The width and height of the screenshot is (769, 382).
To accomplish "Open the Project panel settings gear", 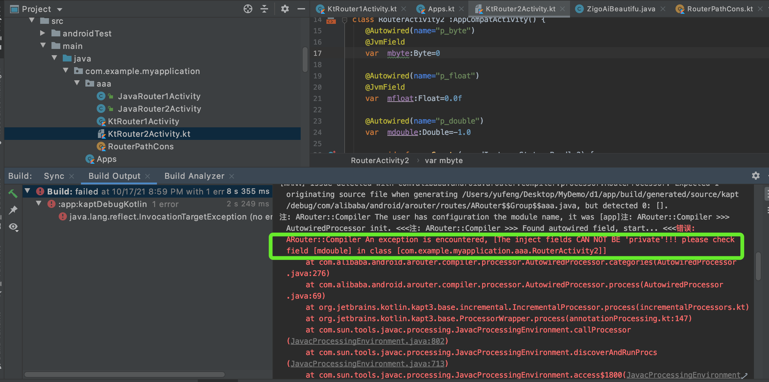I will pos(285,9).
